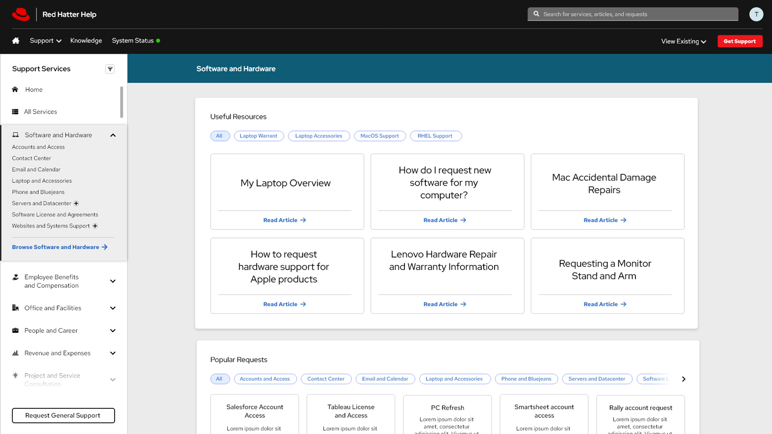The image size is (772, 434).
Task: Expand Employee Benefits and Compensation chevron
Action: [x=113, y=281]
